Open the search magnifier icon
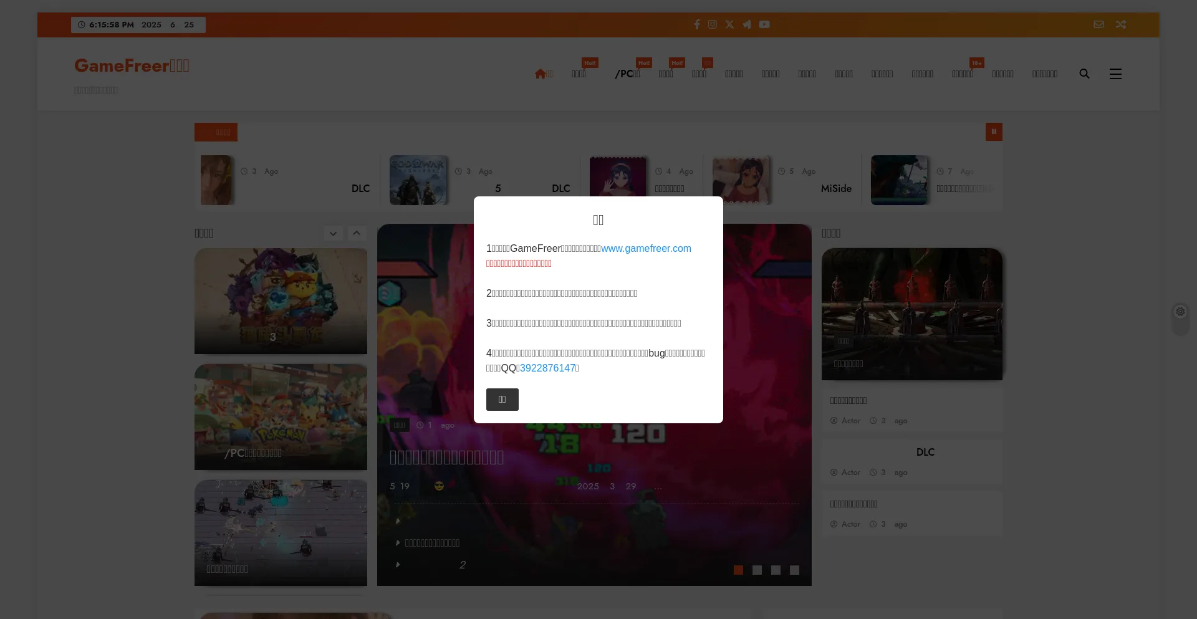Viewport: 1197px width, 619px height. click(x=1084, y=74)
